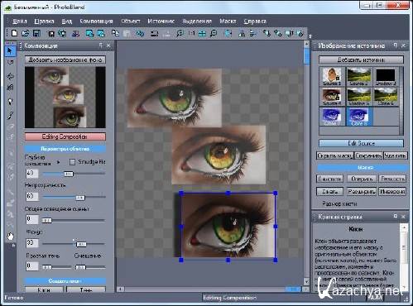Image resolution: width=413 pixels, height=306 pixels.
Task: Click the New document toolbar icon
Action: [14, 33]
